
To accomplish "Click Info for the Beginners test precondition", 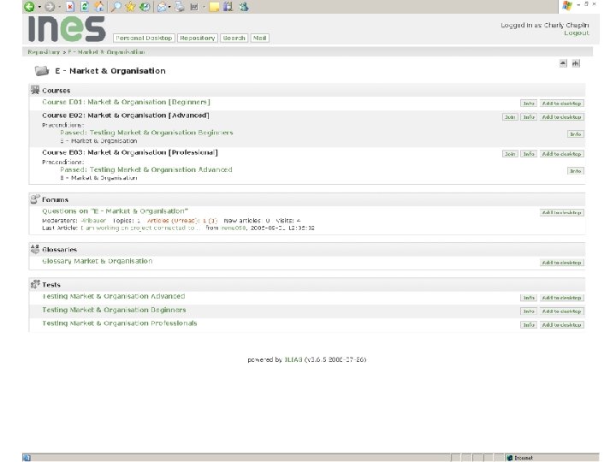I will pos(576,134).
